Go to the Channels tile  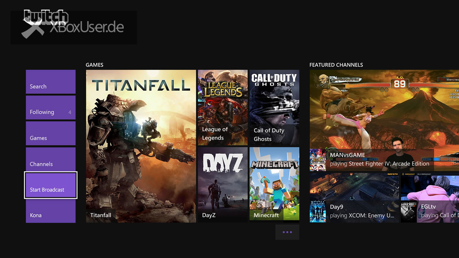[51, 159]
